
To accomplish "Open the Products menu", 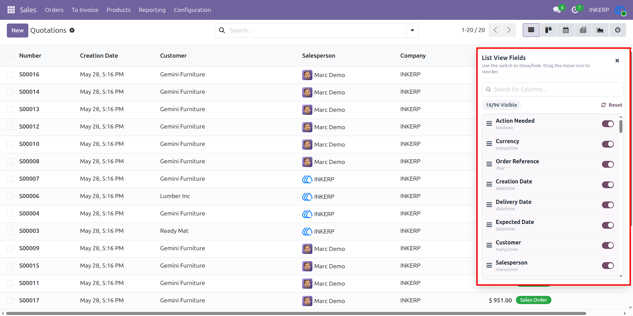I will 118,10.
